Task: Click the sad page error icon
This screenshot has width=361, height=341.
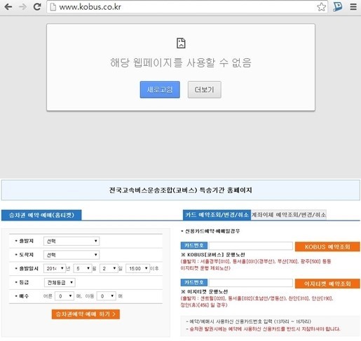Action: point(181,43)
